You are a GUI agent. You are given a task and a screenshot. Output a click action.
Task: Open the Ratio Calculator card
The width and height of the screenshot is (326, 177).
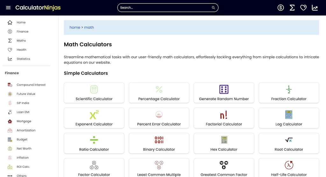coord(94,143)
